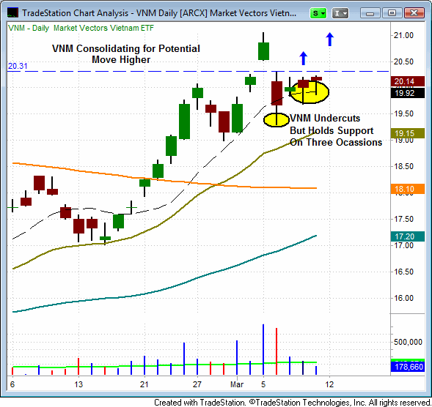Viewport: 432px width, 407px height.
Task: Click the 178,660 volume value label
Action: (x=408, y=367)
